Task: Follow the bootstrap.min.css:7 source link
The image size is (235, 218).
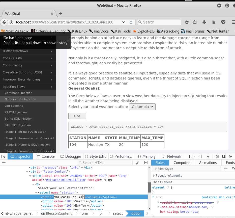Action: pos(218,197)
